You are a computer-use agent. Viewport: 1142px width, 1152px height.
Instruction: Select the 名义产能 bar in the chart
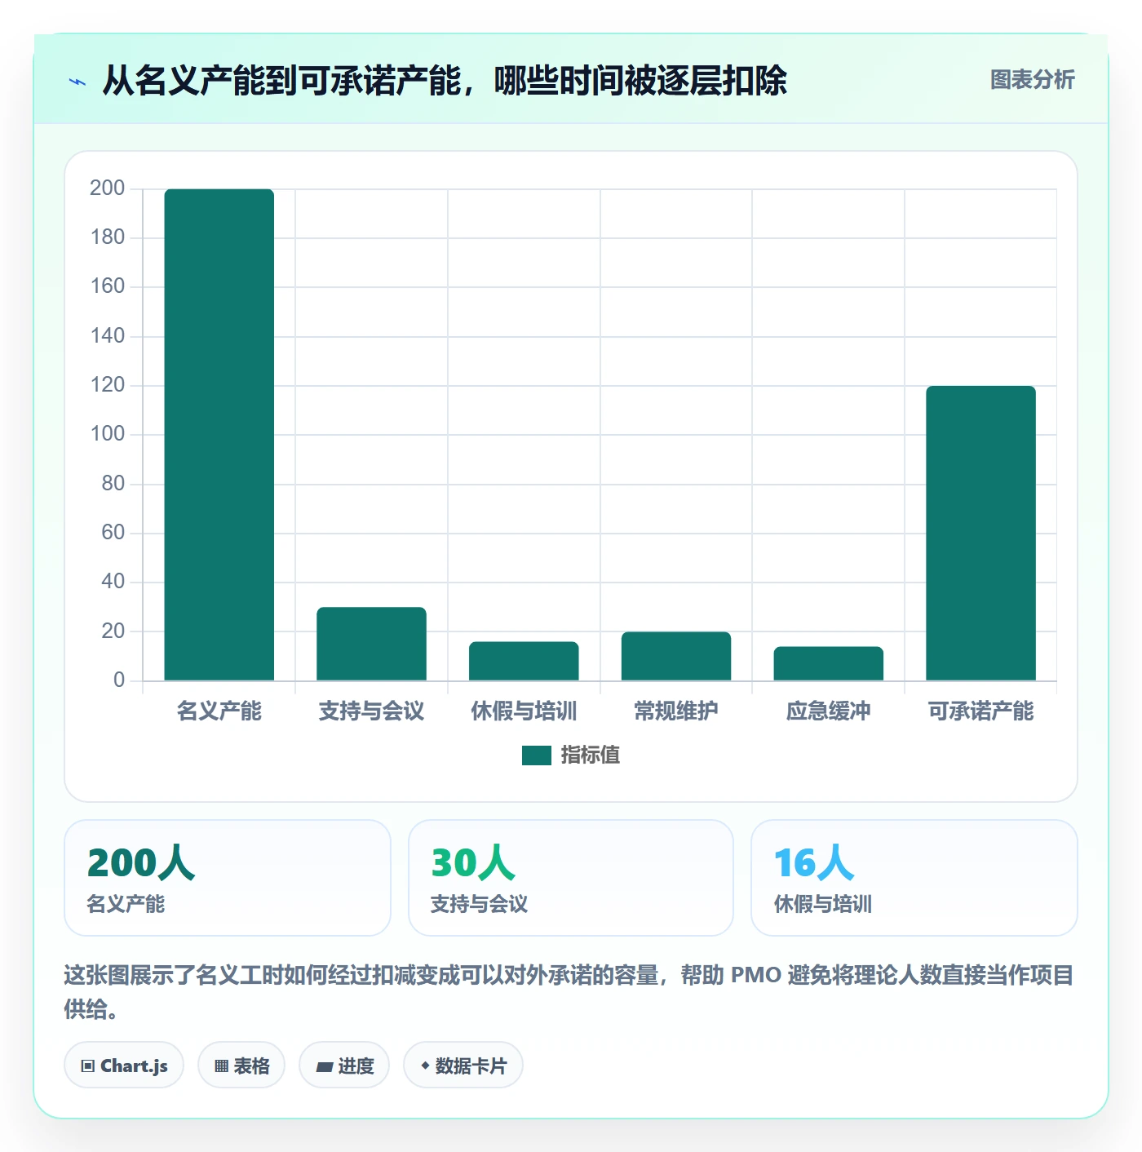pyautogui.click(x=219, y=435)
